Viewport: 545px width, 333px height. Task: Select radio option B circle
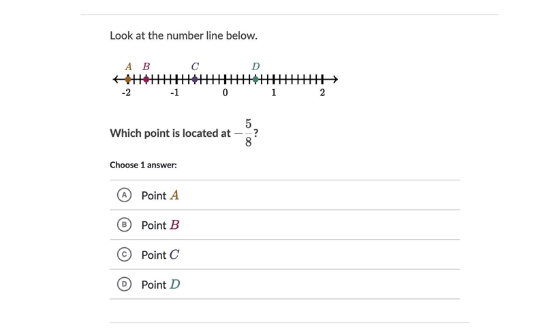124,225
